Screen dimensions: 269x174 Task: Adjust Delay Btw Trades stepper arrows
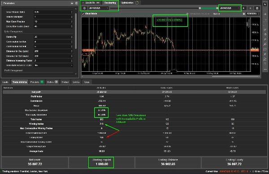tap(72, 26)
